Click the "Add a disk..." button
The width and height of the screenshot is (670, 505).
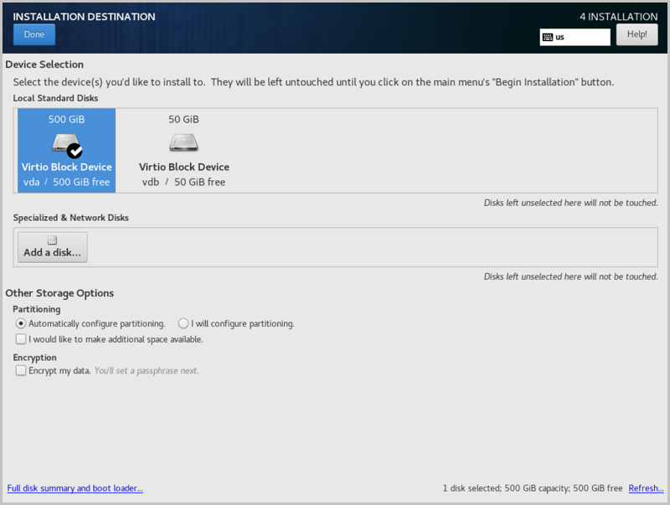[x=52, y=246]
